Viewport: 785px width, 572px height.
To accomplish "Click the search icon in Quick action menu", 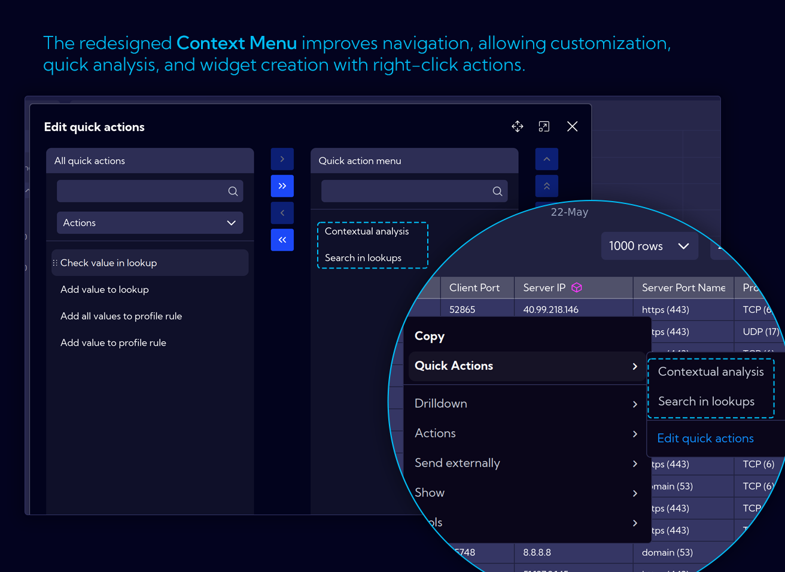I will (497, 191).
